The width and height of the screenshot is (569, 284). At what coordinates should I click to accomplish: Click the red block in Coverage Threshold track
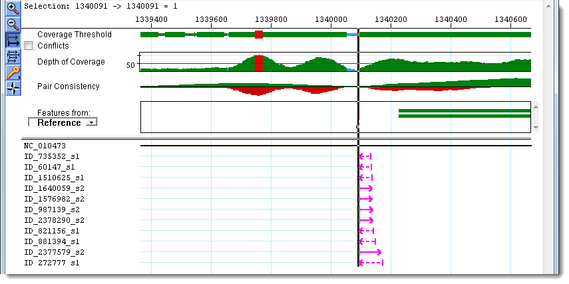click(259, 35)
